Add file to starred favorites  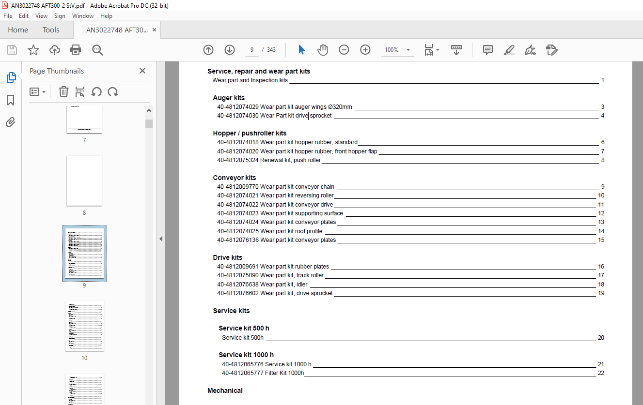coord(33,50)
